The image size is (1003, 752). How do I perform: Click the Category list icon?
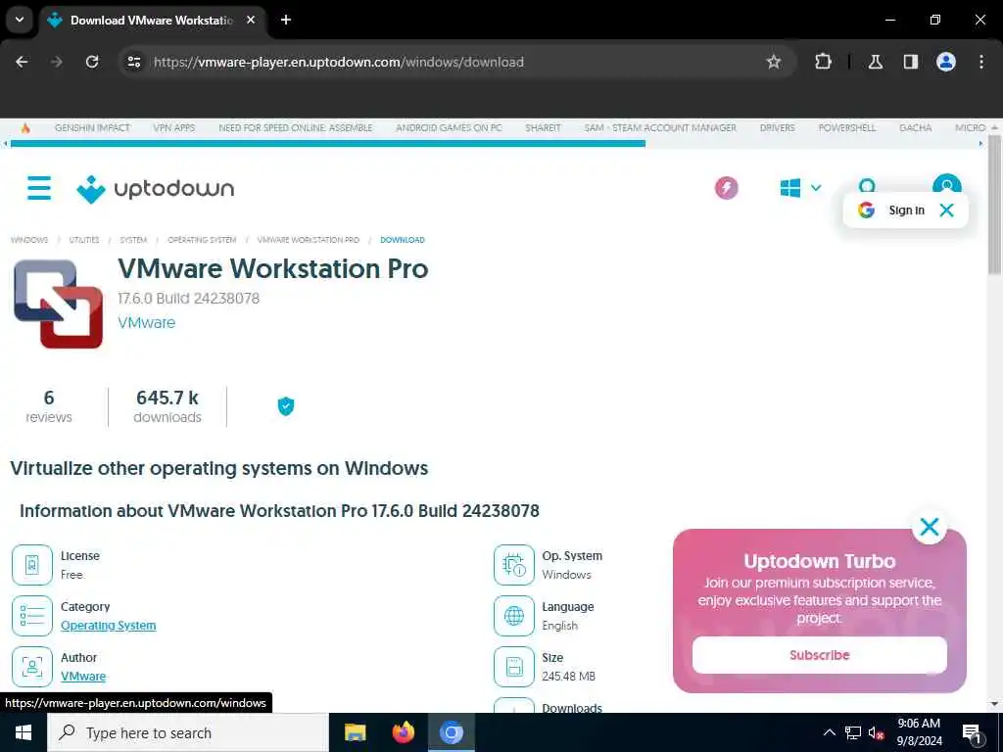(x=32, y=615)
